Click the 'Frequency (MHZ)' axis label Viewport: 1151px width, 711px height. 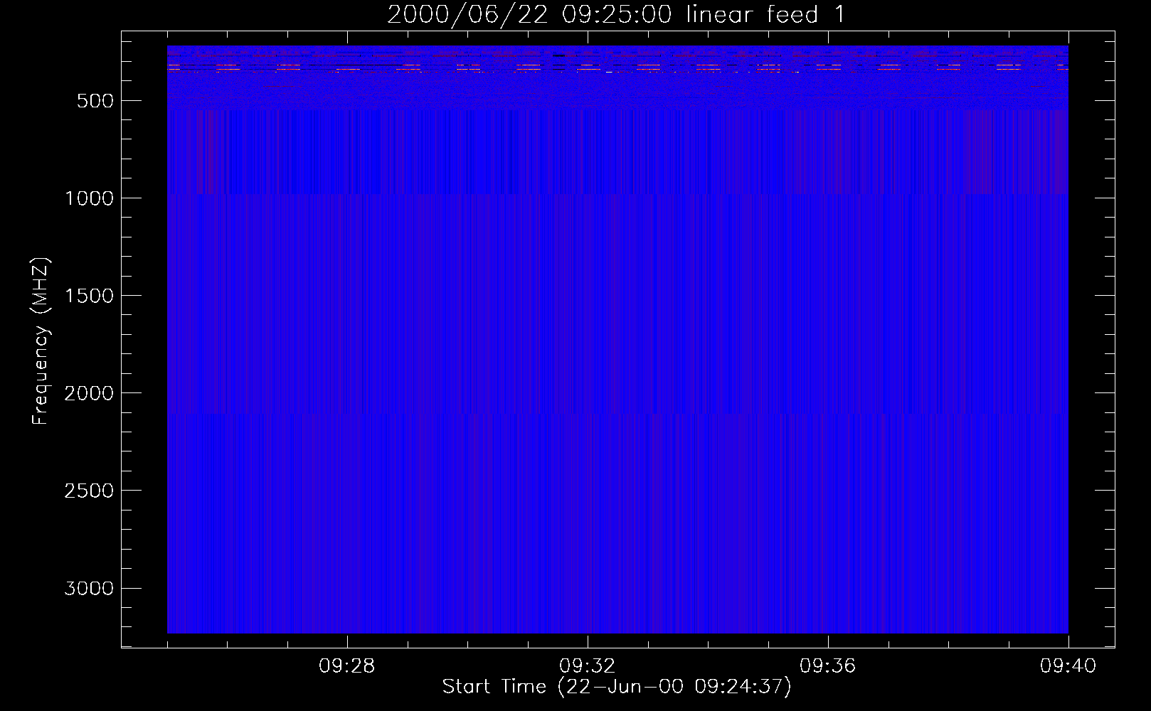[x=41, y=341]
